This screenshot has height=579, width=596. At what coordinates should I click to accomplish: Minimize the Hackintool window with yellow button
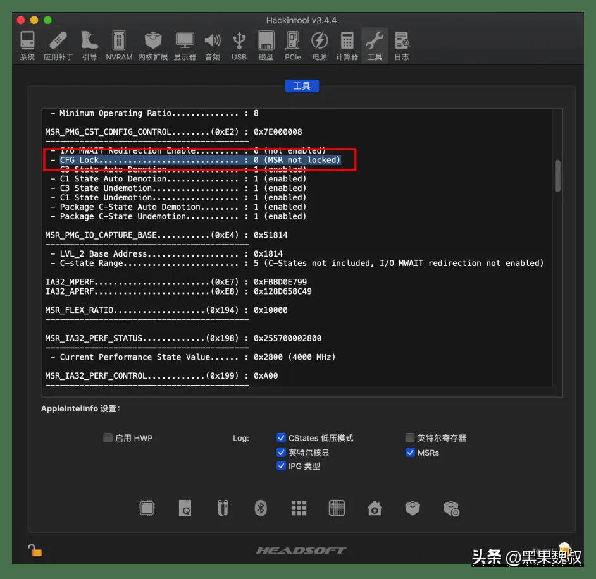[x=34, y=20]
